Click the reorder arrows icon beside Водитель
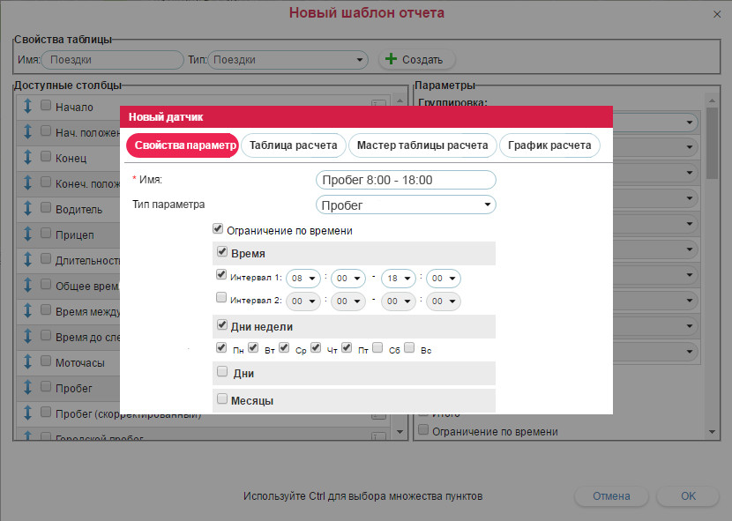The width and height of the screenshot is (732, 521). [28, 209]
